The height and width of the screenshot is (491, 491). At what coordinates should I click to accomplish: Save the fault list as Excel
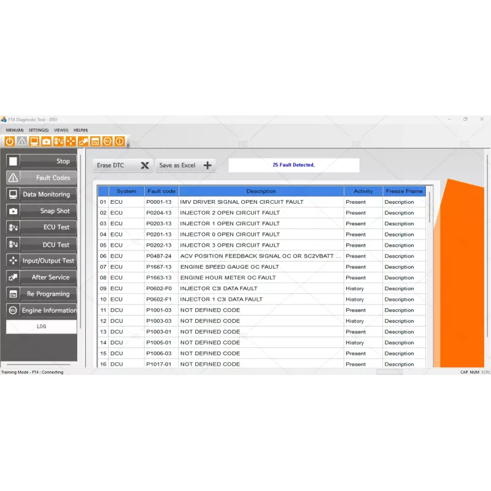pos(186,165)
